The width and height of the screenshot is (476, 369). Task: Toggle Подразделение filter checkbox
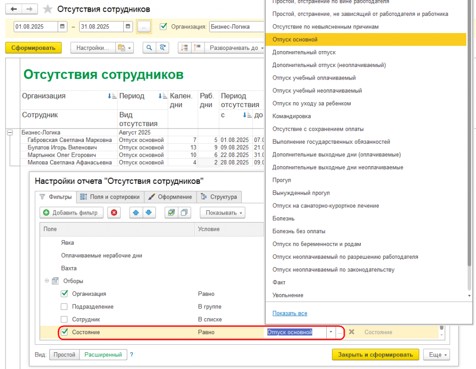pos(64,306)
